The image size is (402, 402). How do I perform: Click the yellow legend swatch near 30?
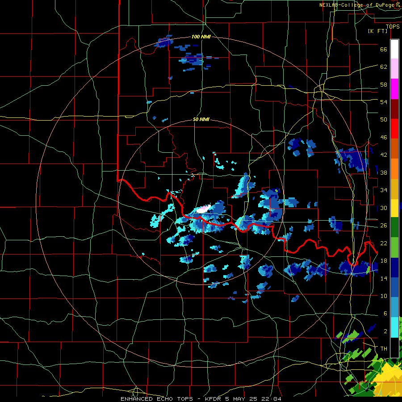394,208
